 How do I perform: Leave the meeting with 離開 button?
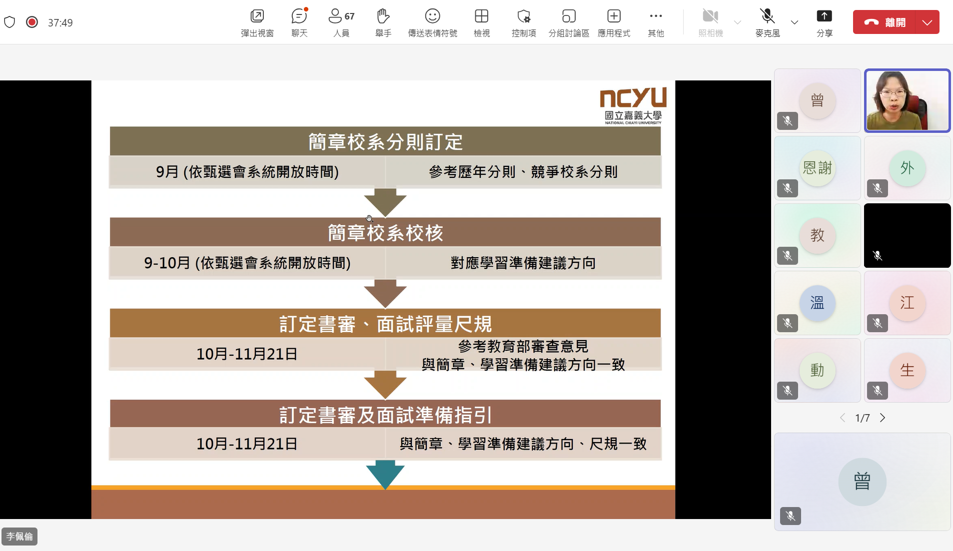tap(885, 22)
